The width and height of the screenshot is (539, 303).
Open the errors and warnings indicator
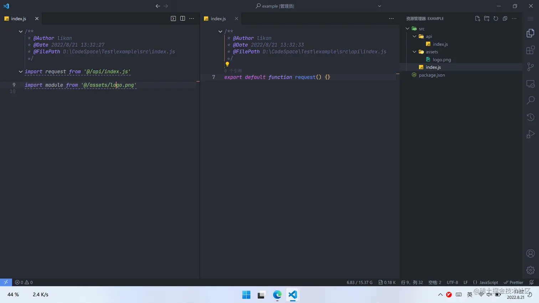click(x=24, y=282)
